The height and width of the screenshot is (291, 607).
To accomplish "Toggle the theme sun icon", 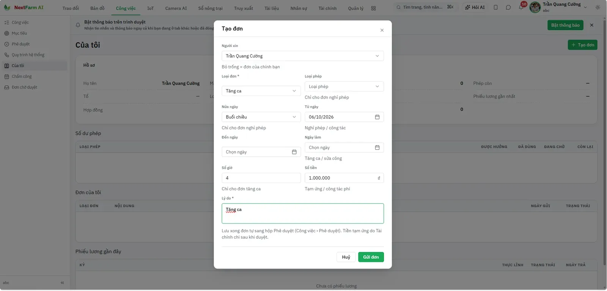I will pyautogui.click(x=598, y=7).
